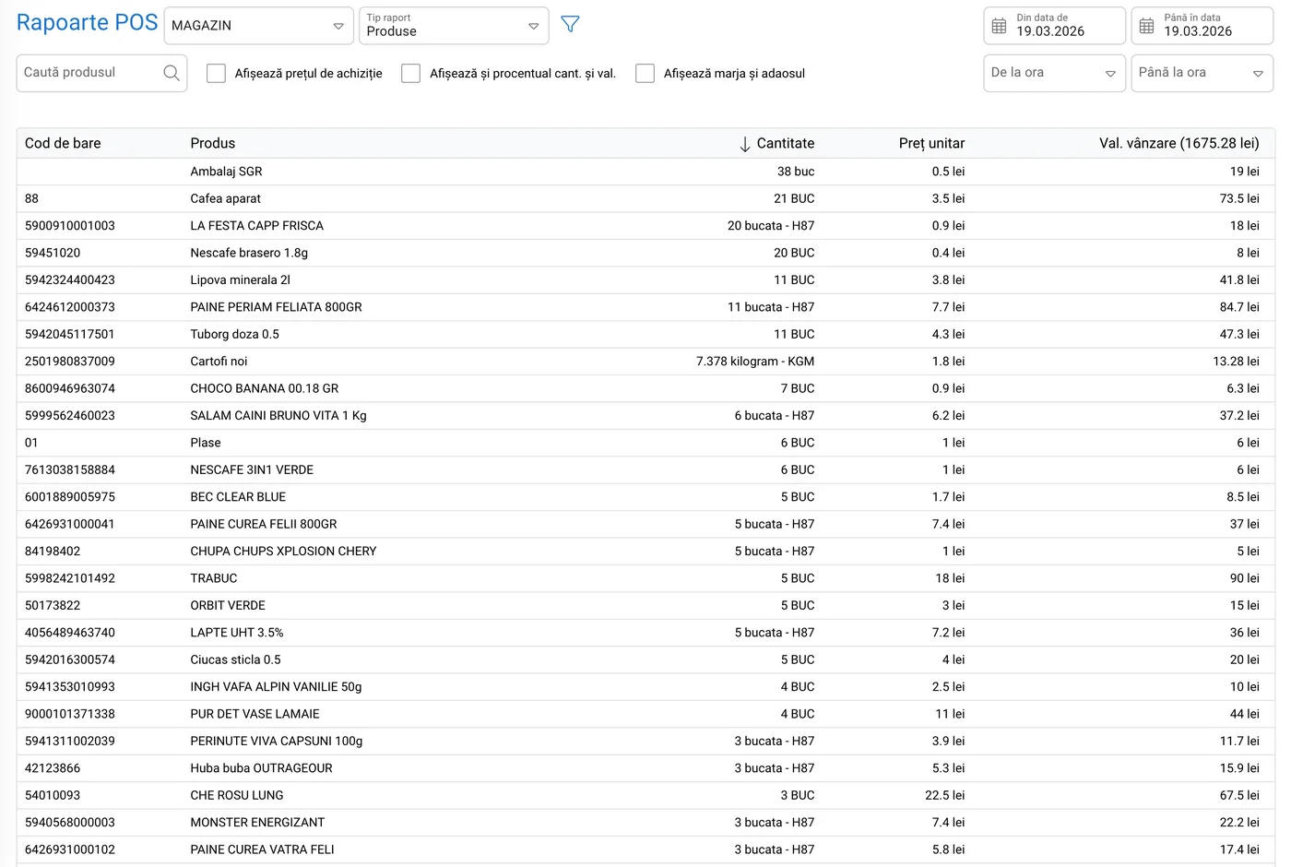Click the 'Rapoarte POS' title

tap(88, 23)
